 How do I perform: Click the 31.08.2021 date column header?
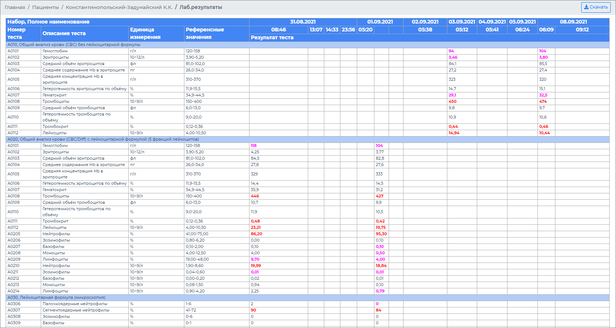(x=303, y=22)
